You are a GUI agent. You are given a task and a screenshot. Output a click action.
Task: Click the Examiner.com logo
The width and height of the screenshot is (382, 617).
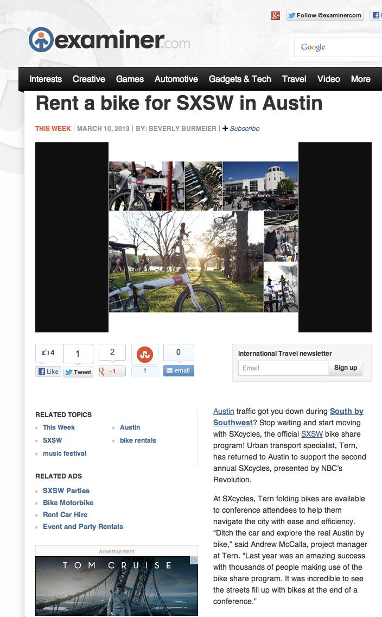(109, 40)
